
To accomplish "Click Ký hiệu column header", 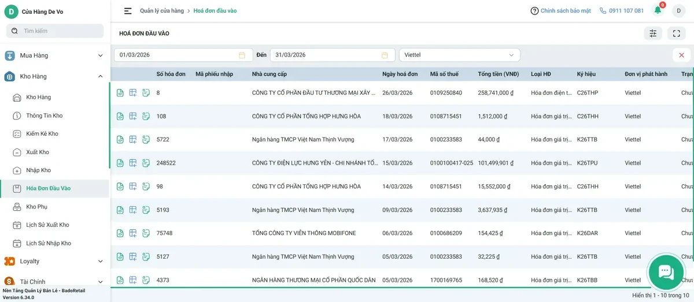I will coord(586,74).
